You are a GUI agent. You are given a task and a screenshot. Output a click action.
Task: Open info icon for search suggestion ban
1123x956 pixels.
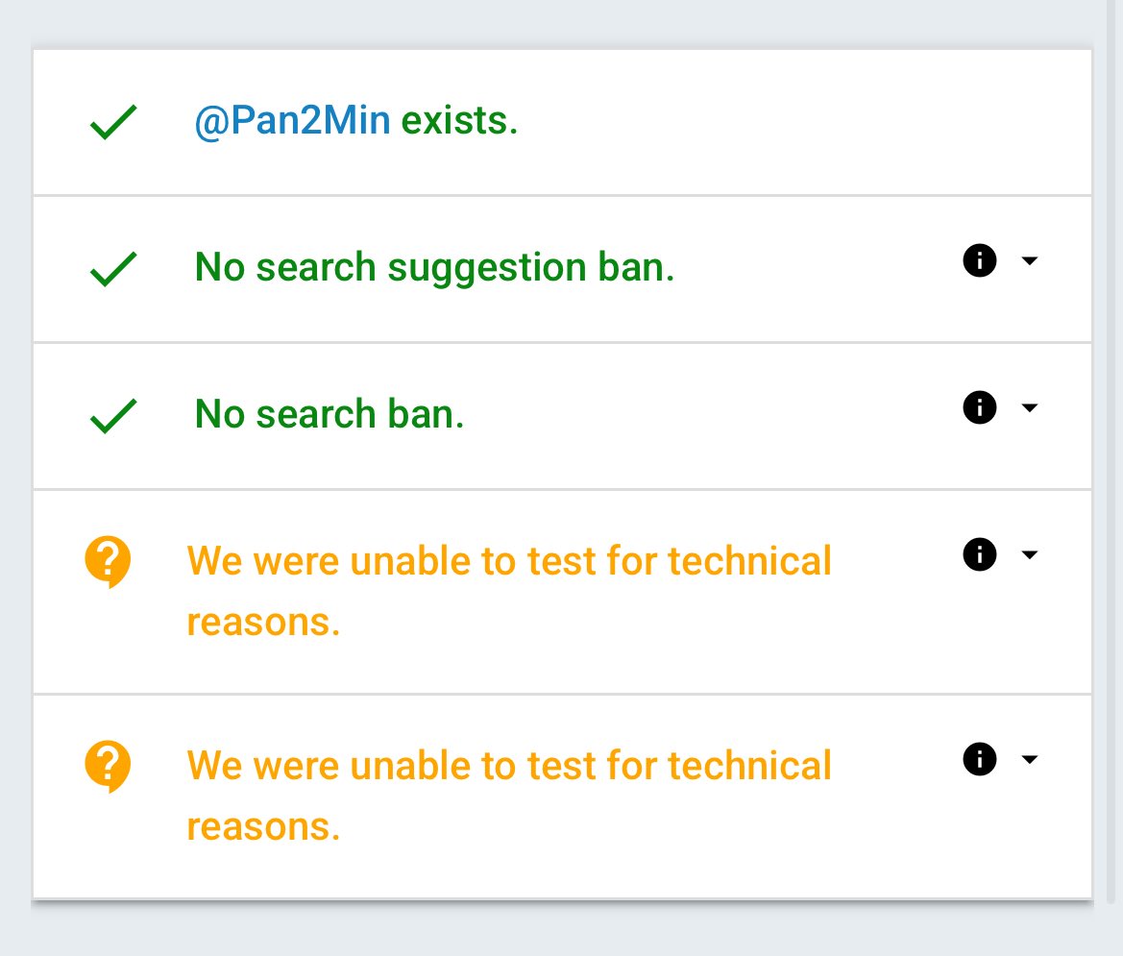[980, 260]
